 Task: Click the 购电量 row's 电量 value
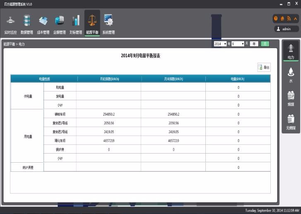[x=238, y=87]
